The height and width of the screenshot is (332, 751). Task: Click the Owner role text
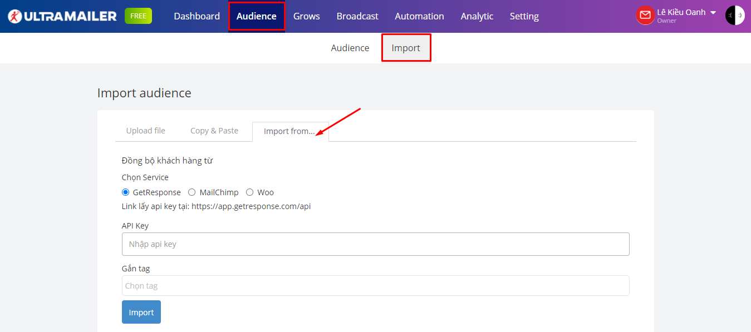(x=666, y=21)
